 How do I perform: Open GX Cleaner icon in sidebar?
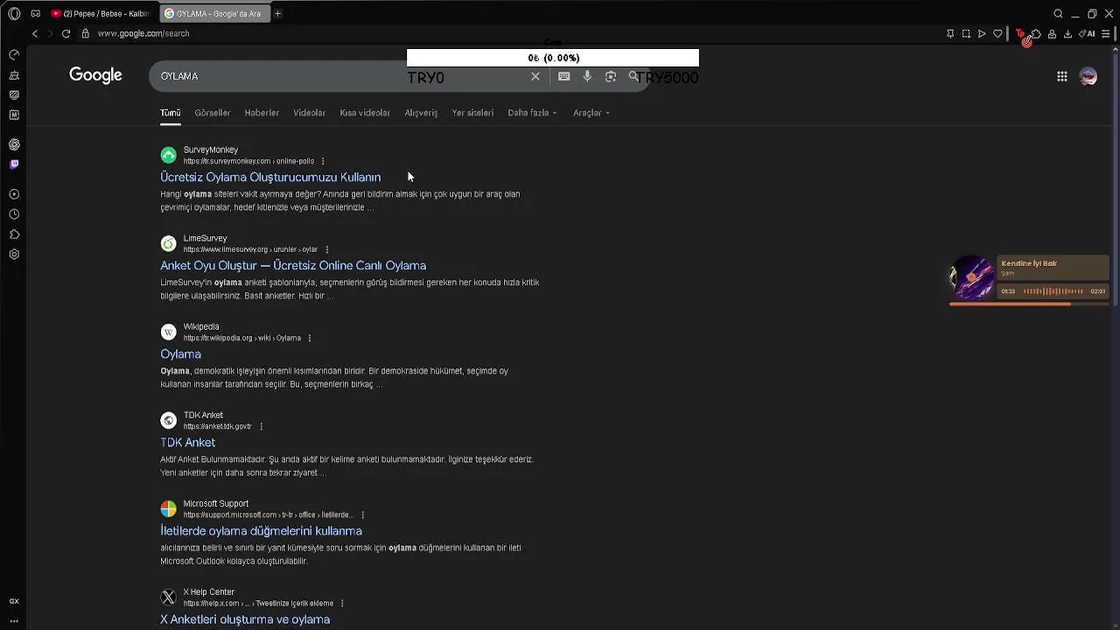[14, 75]
